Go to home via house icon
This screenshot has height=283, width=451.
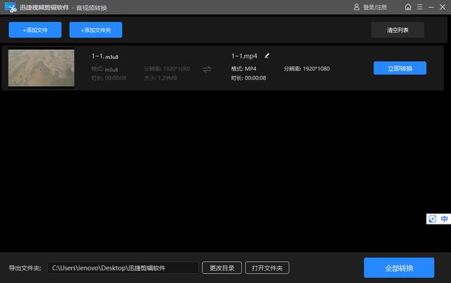click(x=408, y=7)
